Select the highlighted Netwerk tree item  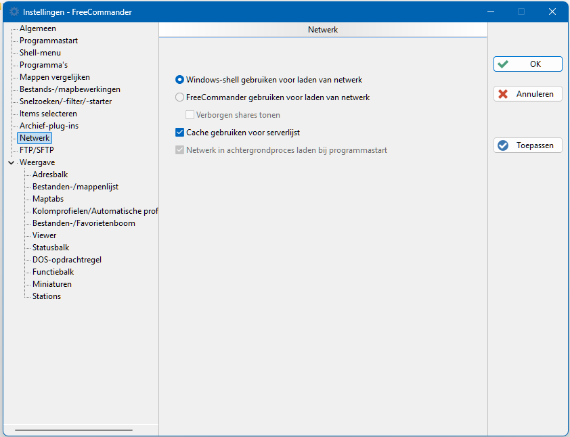(x=35, y=138)
